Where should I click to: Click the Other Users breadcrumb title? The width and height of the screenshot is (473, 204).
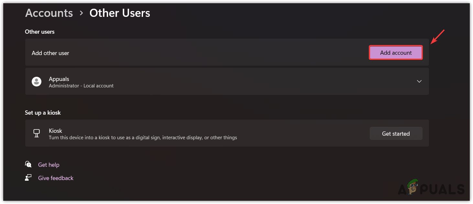(120, 13)
